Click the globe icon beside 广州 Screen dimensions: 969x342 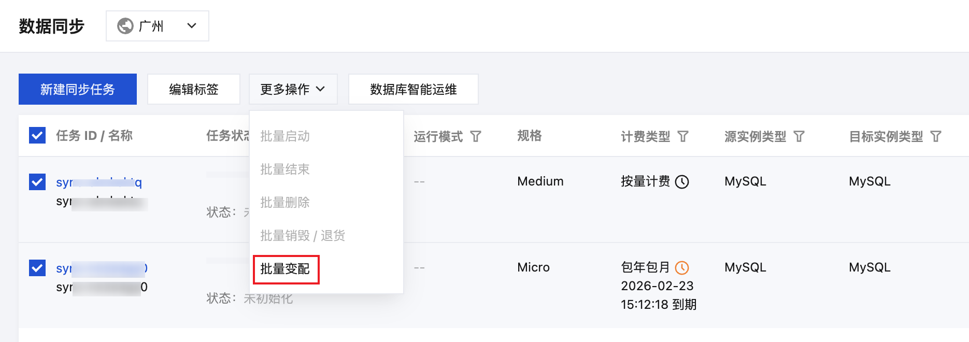pos(125,26)
